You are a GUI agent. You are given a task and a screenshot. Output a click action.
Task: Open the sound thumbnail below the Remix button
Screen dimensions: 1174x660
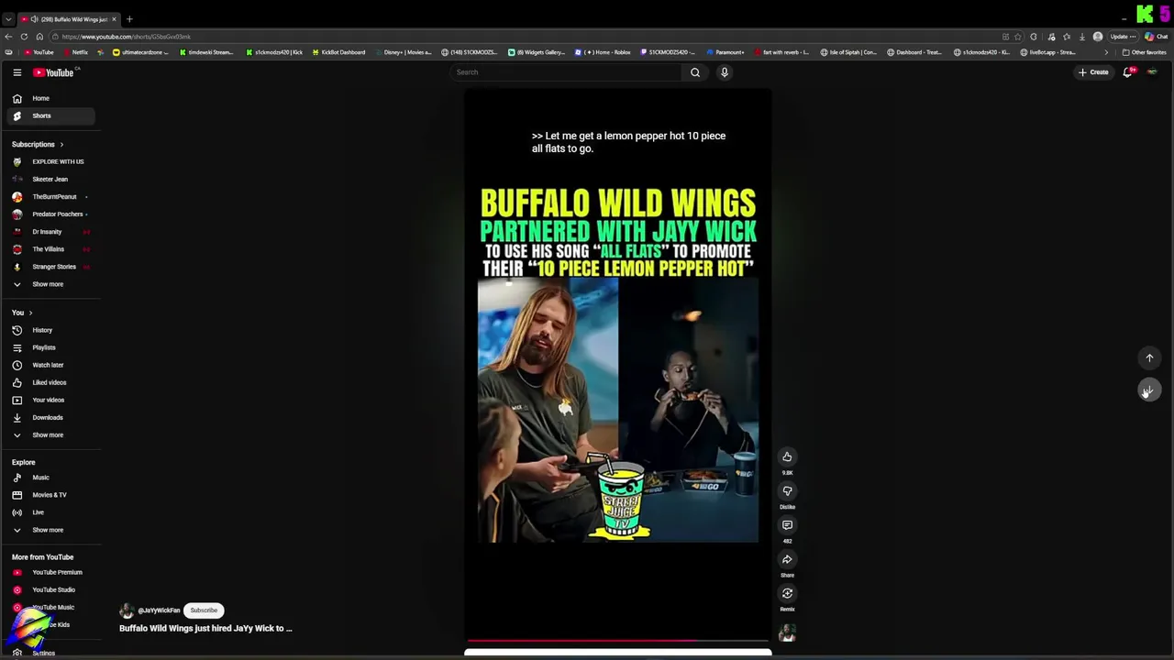point(787,633)
